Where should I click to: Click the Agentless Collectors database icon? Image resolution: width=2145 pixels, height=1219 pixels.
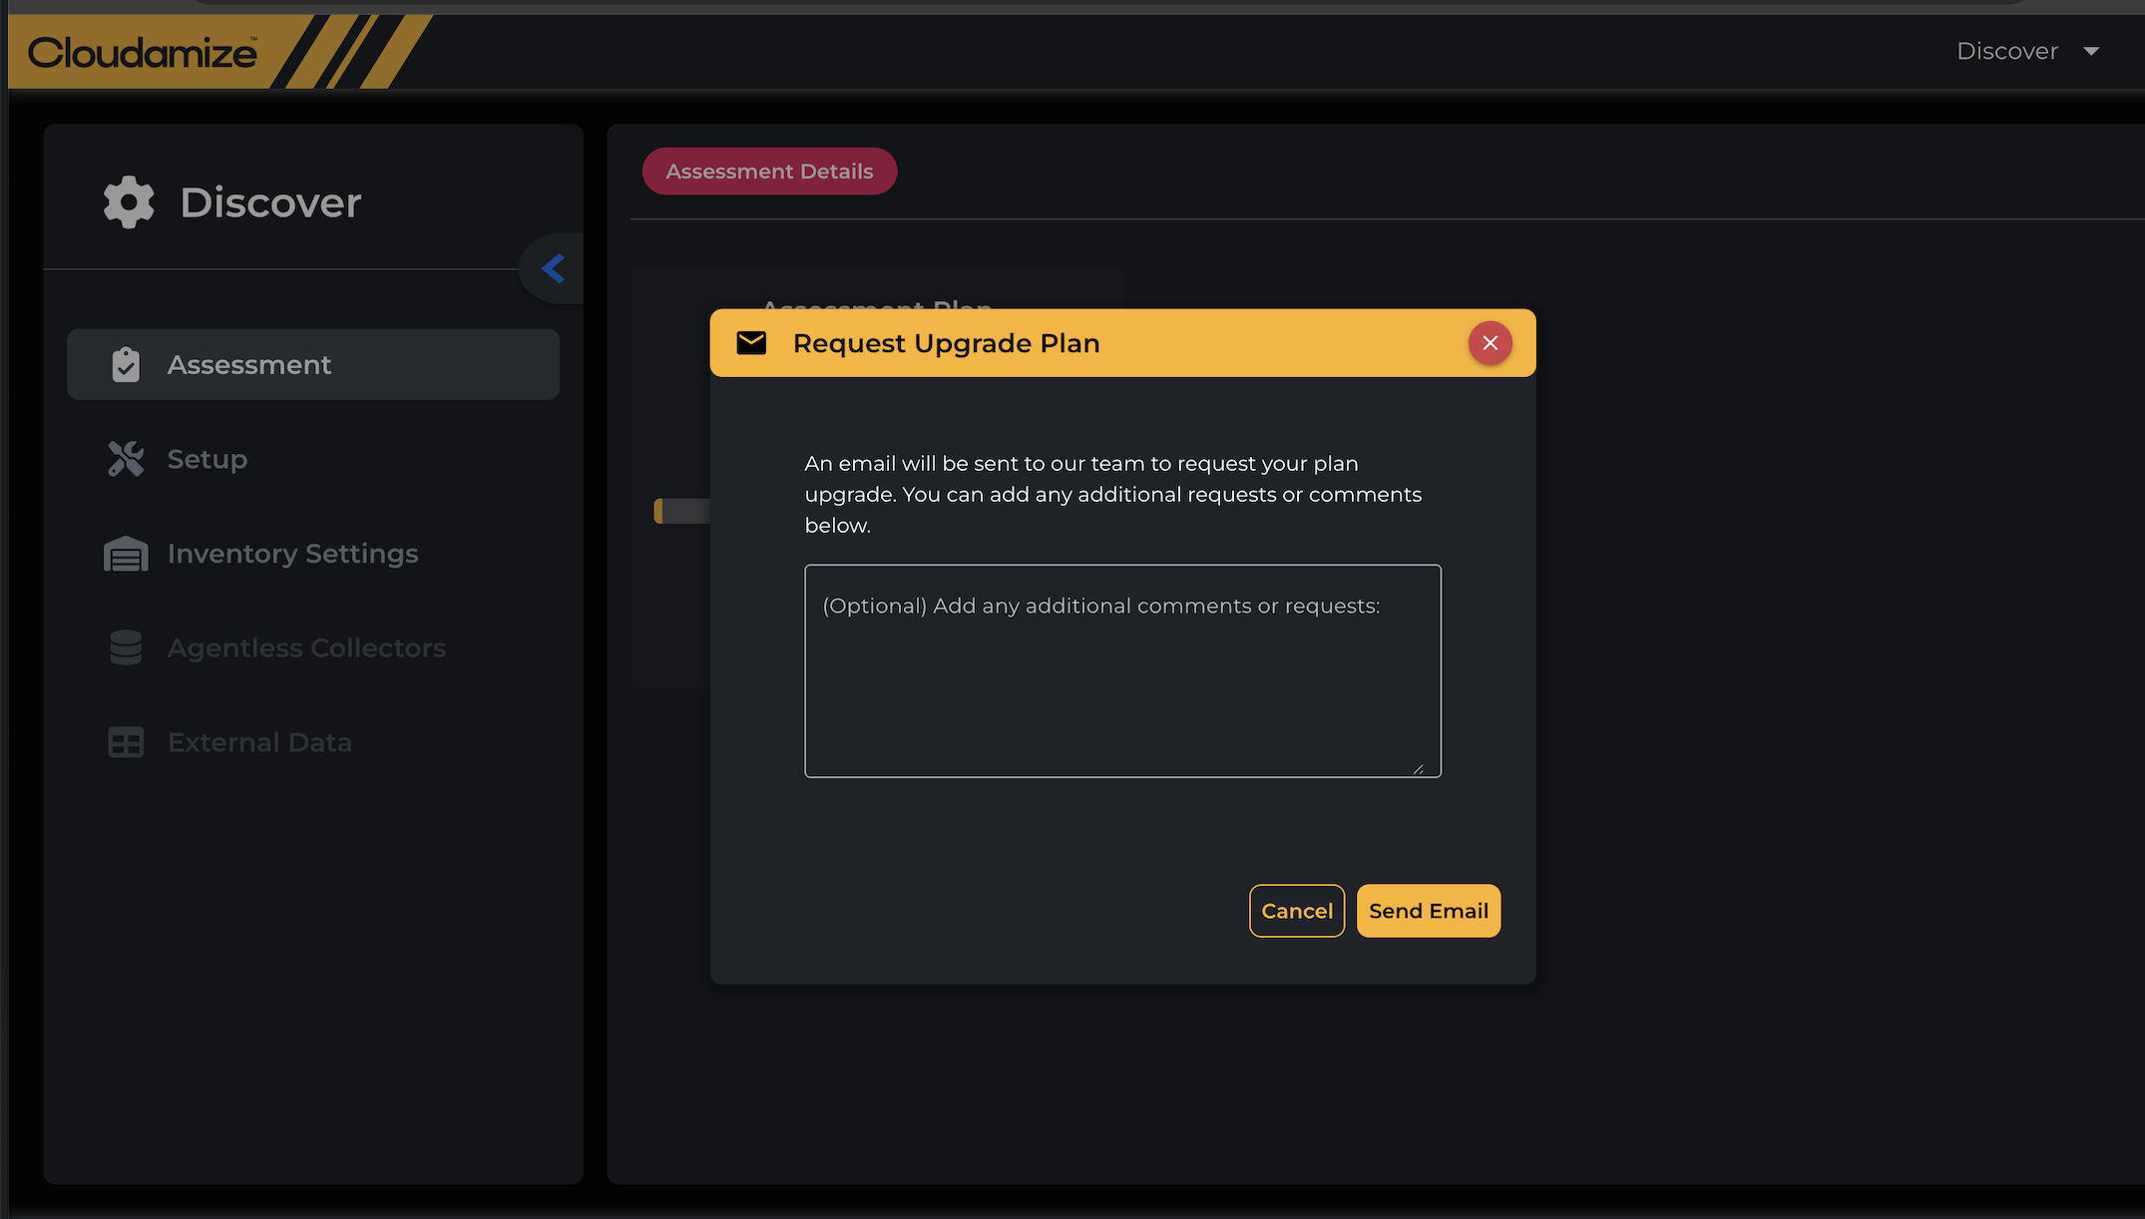(126, 647)
